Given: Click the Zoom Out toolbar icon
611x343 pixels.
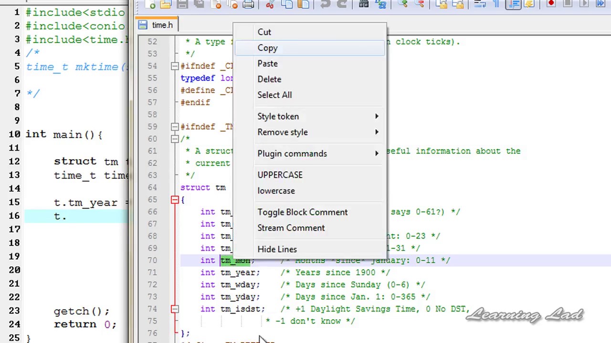Looking at the screenshot, I should click(419, 4).
